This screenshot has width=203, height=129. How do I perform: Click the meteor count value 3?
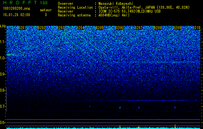coord(46,15)
